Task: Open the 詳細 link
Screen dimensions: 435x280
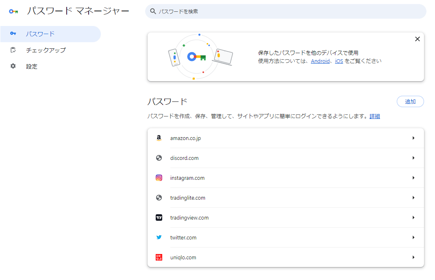Action: point(374,116)
